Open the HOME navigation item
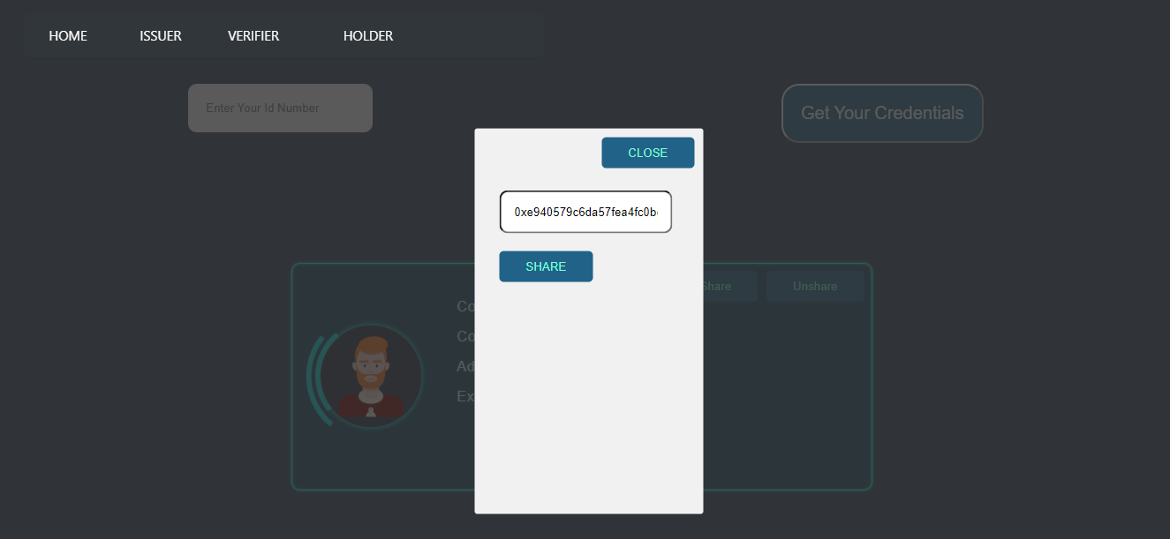Image resolution: width=1170 pixels, height=539 pixels. (68, 36)
